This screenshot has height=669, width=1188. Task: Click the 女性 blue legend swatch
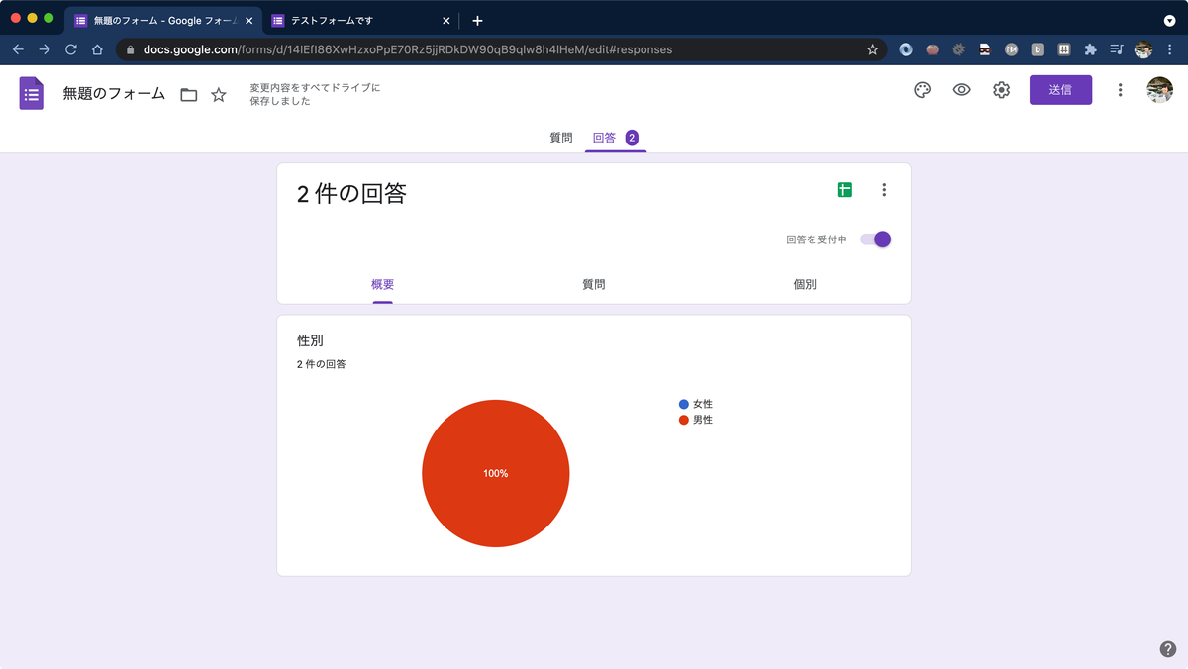[684, 404]
